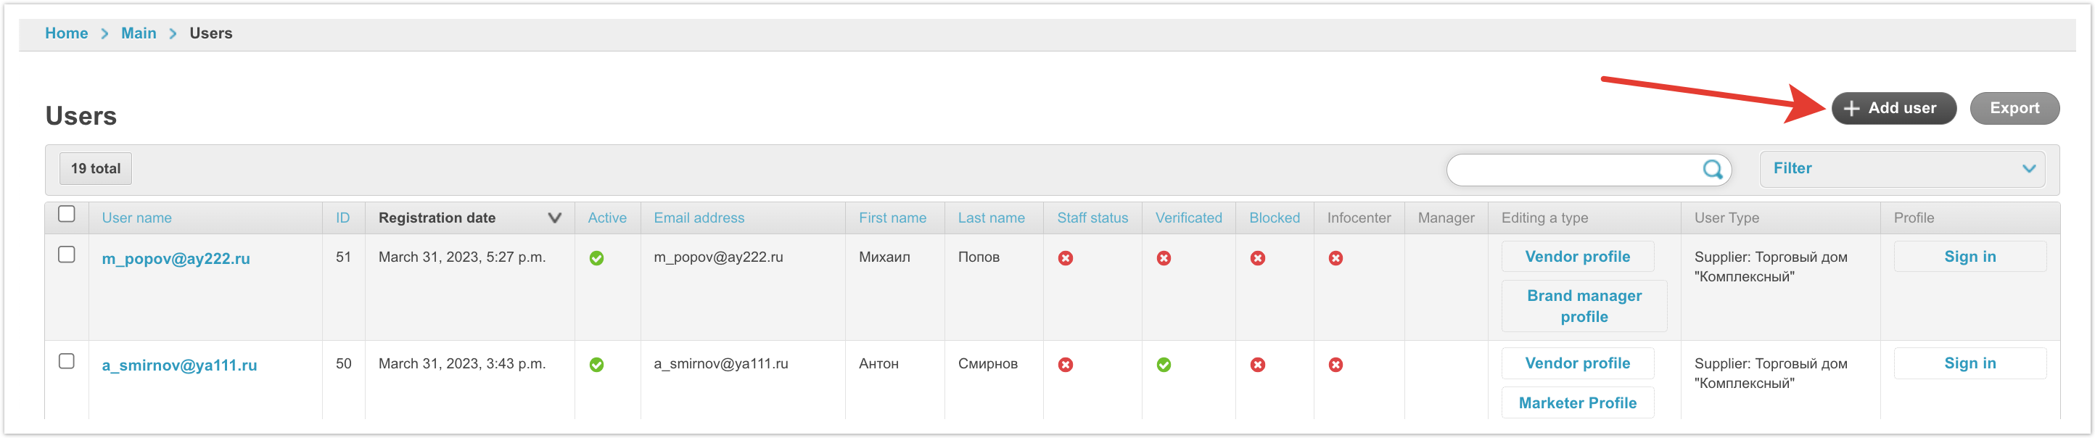Check the box for m_popov@ay222.ru row

click(67, 255)
